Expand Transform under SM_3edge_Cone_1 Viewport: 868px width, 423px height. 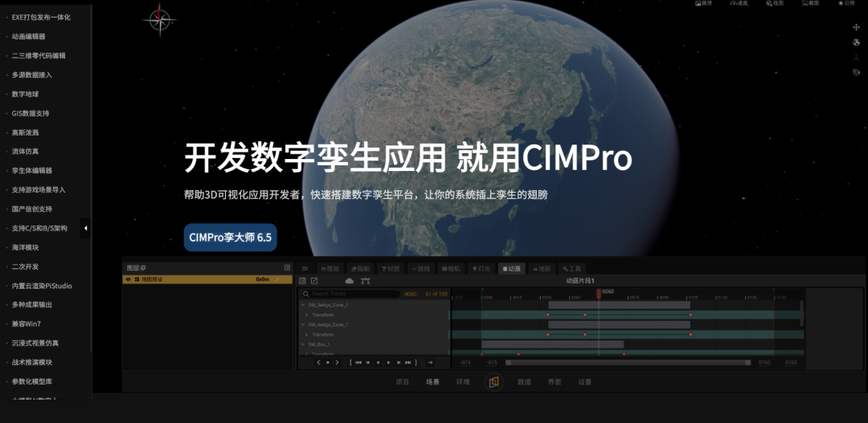pos(307,315)
